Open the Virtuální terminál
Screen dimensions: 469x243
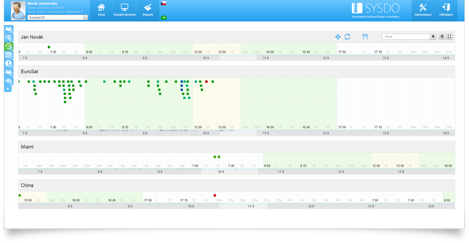124,10
